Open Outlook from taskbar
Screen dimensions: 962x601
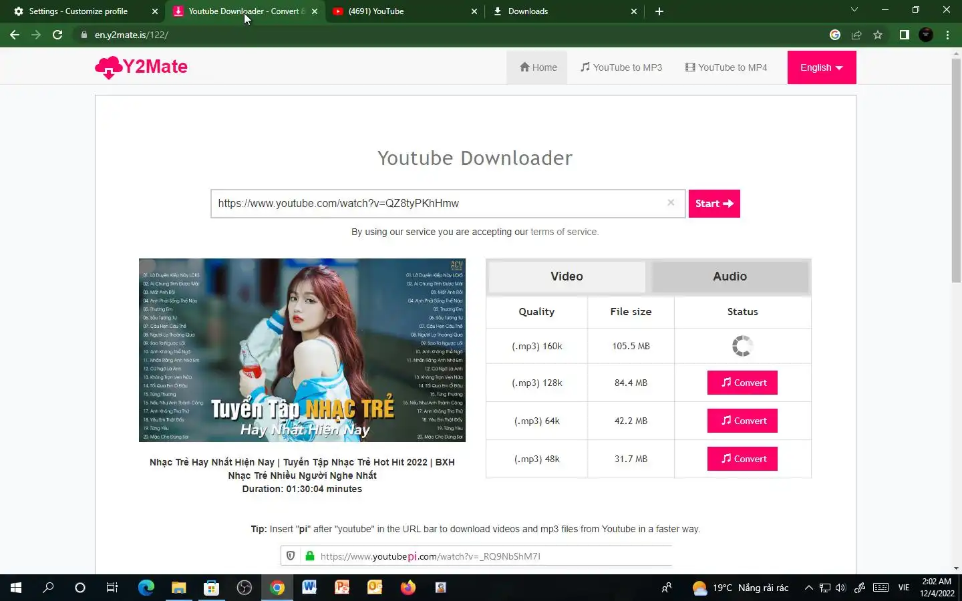[375, 588]
